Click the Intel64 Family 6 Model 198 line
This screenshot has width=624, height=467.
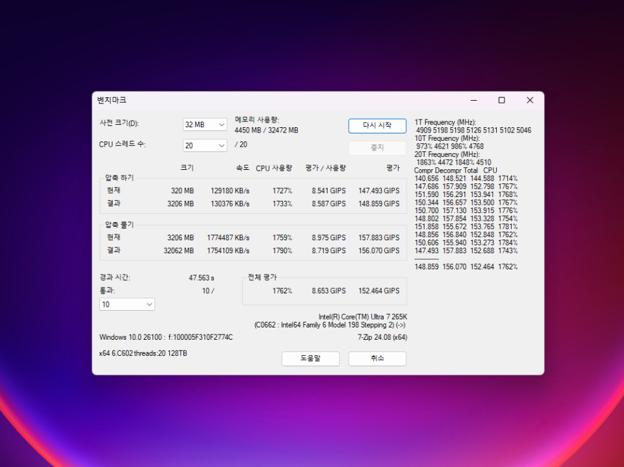point(330,325)
